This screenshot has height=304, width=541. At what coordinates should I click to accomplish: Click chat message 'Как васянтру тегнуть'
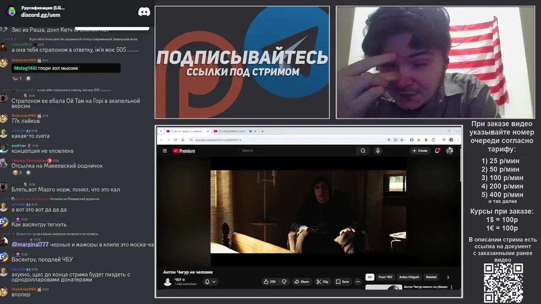click(39, 225)
